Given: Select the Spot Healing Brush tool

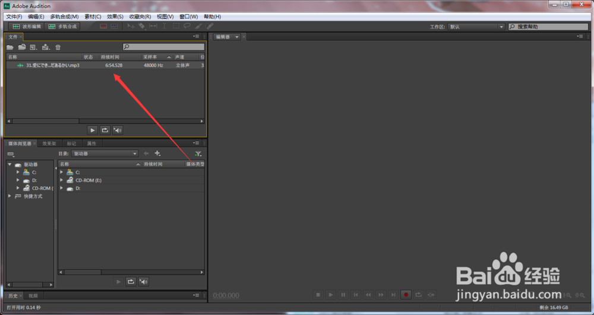Looking at the screenshot, I should click(x=210, y=26).
